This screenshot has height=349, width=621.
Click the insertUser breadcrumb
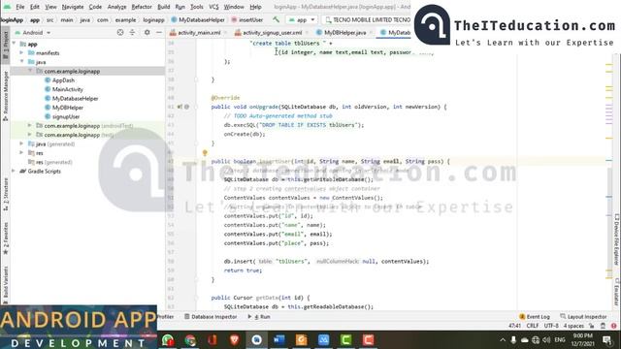coord(247,19)
